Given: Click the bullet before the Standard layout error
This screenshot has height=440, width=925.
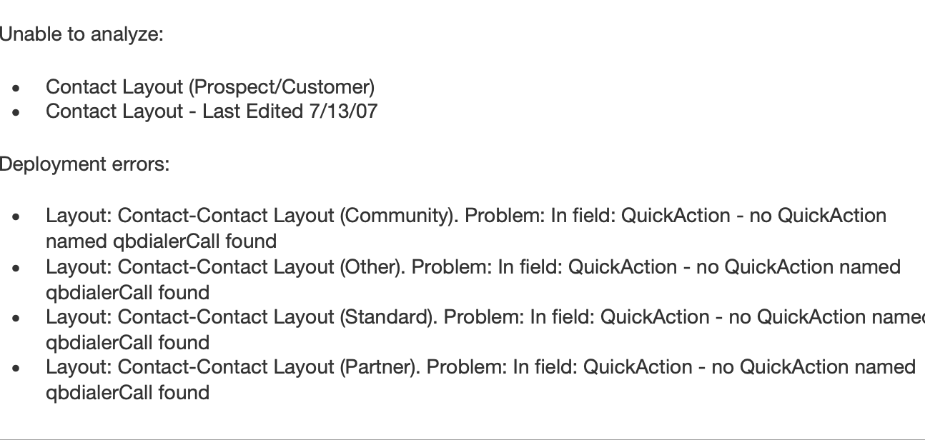Looking at the screenshot, I should pyautogui.click(x=16, y=319).
